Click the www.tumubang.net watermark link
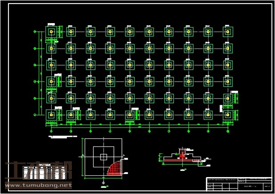Image resolution: width=275 pixels, height=194 pixels. coord(38,185)
